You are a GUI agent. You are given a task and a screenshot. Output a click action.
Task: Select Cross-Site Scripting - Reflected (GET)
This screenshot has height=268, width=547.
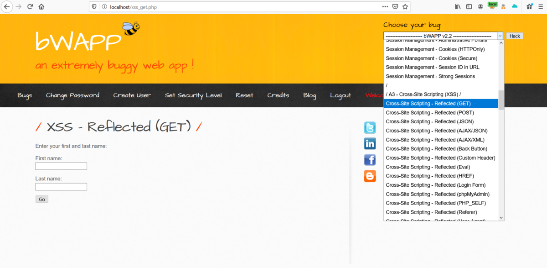(x=441, y=104)
